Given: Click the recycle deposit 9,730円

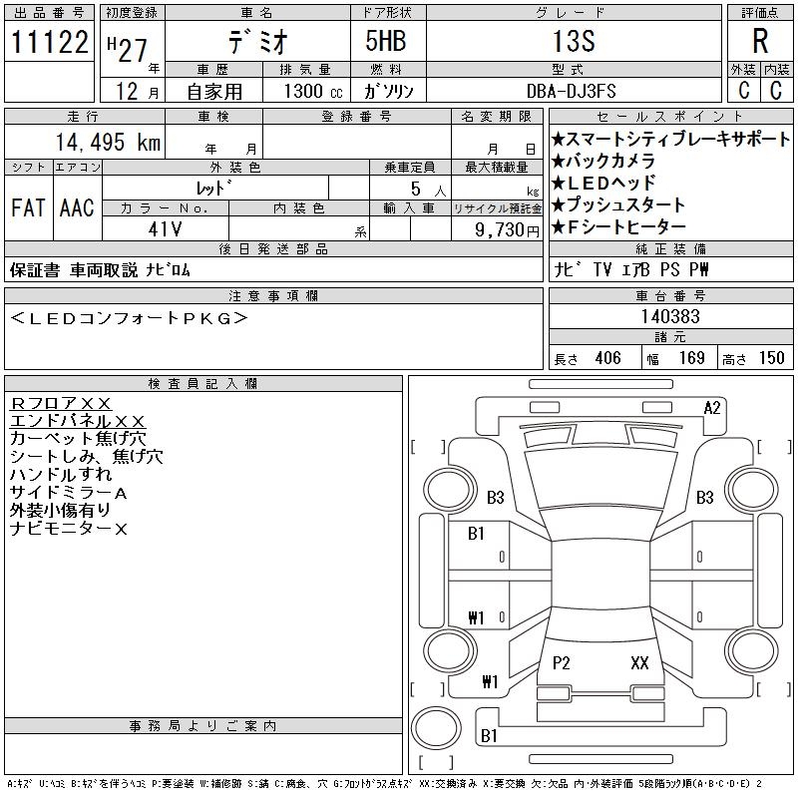Looking at the screenshot, I should 507,229.
